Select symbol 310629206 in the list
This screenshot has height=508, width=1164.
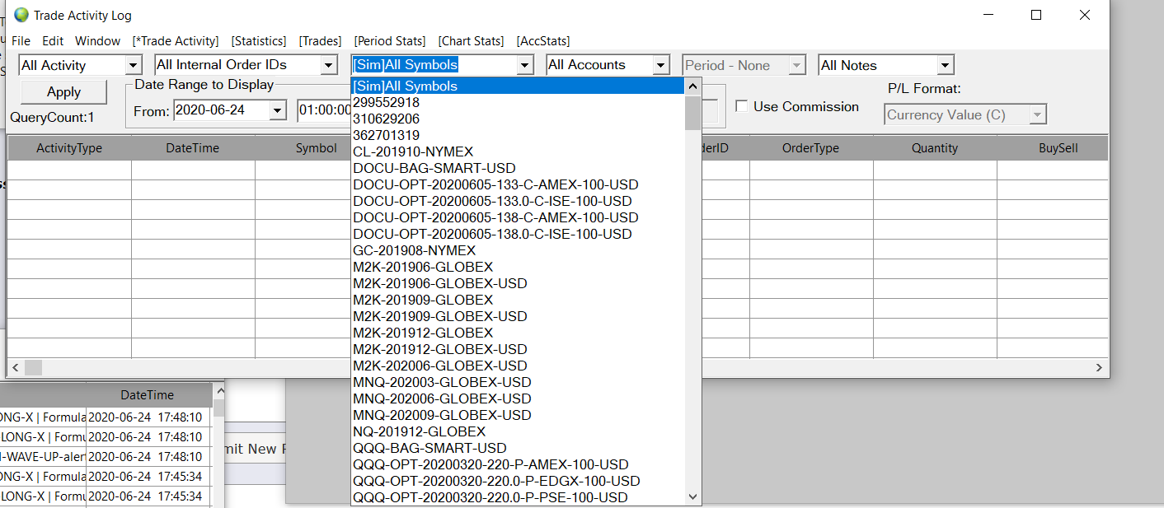pos(518,119)
